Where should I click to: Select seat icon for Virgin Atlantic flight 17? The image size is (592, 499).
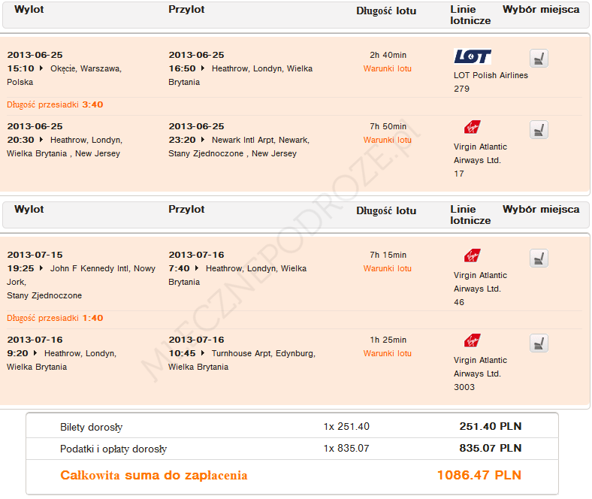pos(539,130)
